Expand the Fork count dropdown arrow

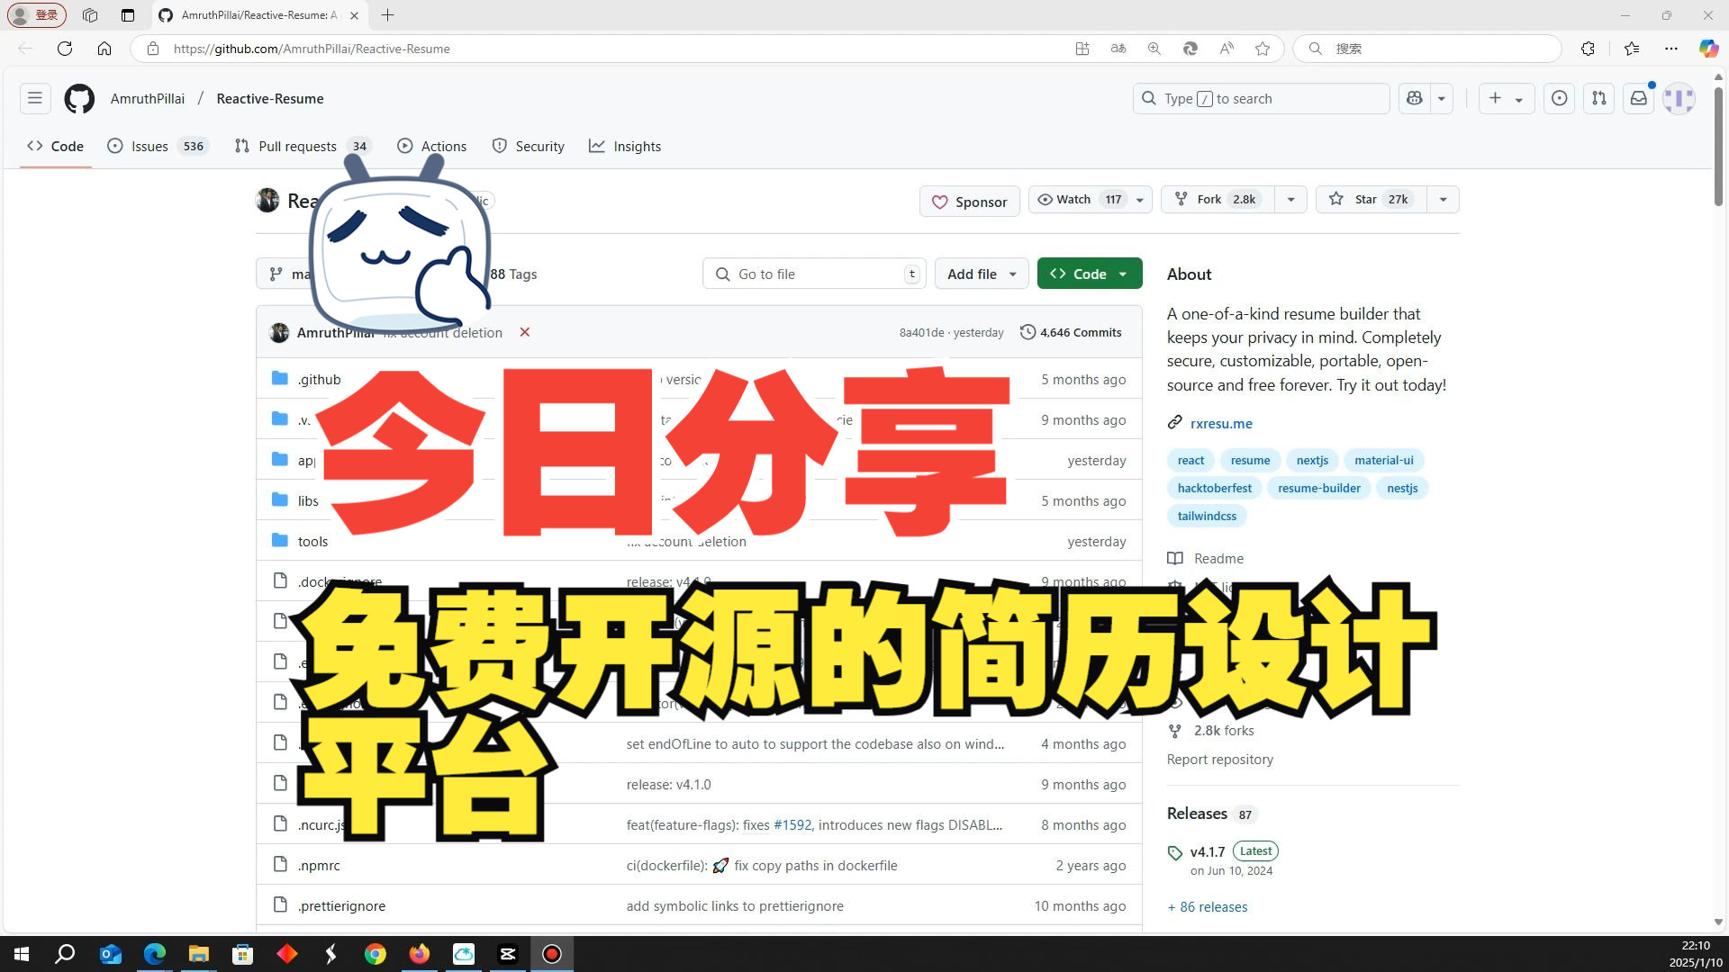click(x=1289, y=198)
